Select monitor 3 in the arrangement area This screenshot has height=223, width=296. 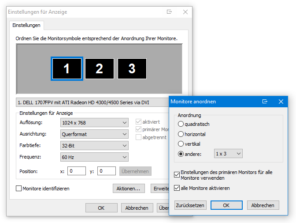132,68
